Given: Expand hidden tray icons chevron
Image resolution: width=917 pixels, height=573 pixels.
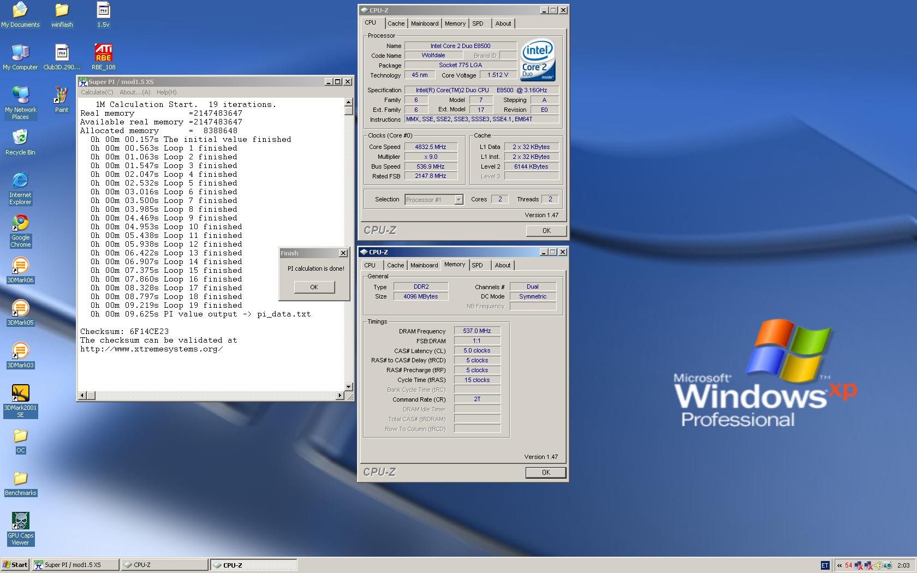Looking at the screenshot, I should pos(839,565).
